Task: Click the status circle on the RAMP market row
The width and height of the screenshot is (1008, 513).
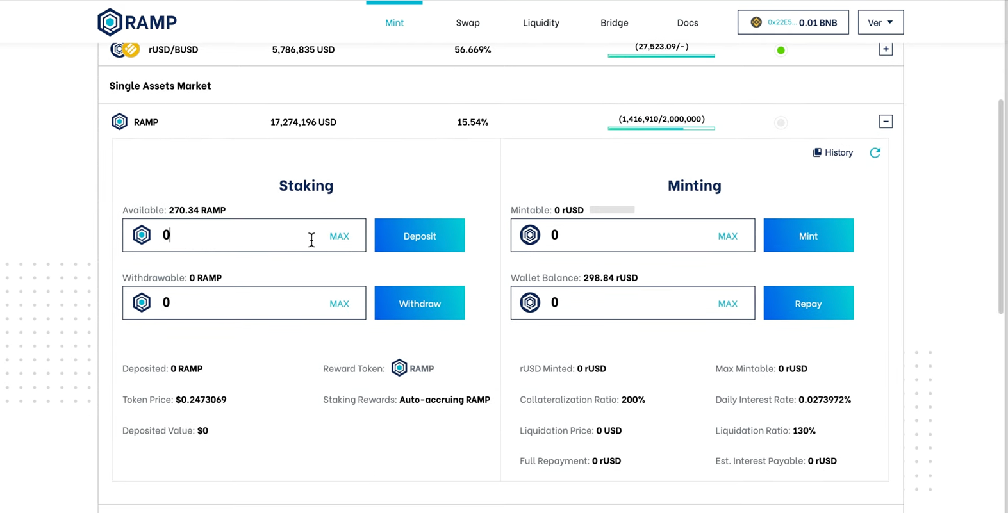Action: point(781,122)
